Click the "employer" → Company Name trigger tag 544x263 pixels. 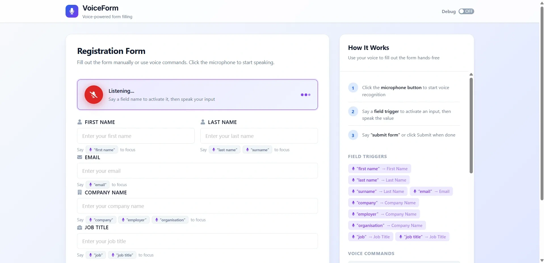(384, 214)
